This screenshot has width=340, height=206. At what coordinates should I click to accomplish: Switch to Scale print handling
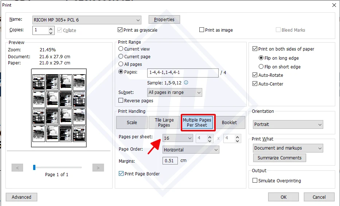pos(132,122)
